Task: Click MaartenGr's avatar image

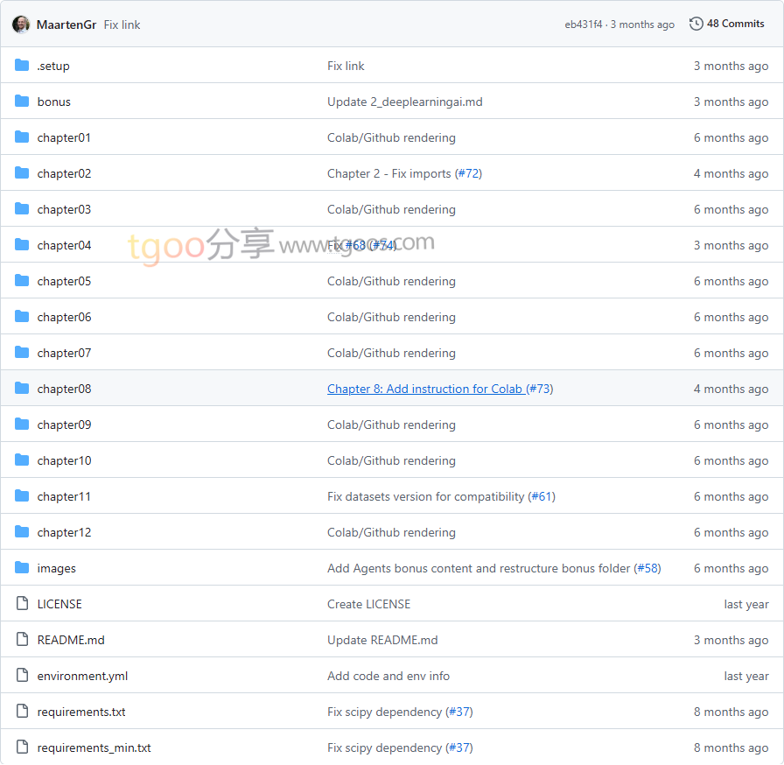Action: coord(21,25)
